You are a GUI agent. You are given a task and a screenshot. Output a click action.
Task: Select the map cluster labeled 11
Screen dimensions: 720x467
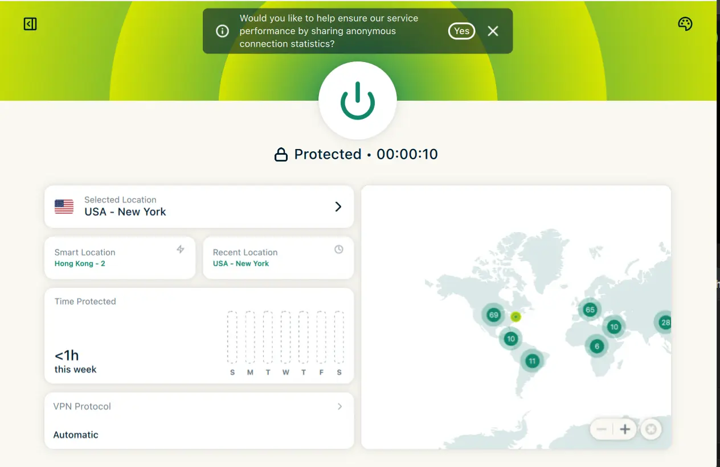point(532,361)
